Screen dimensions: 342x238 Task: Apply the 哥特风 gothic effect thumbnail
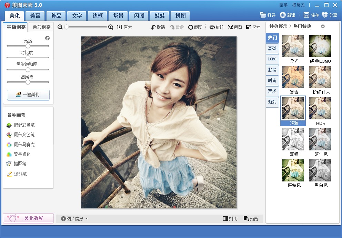coord(293,170)
